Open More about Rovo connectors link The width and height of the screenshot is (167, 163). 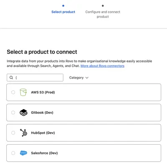point(102,66)
